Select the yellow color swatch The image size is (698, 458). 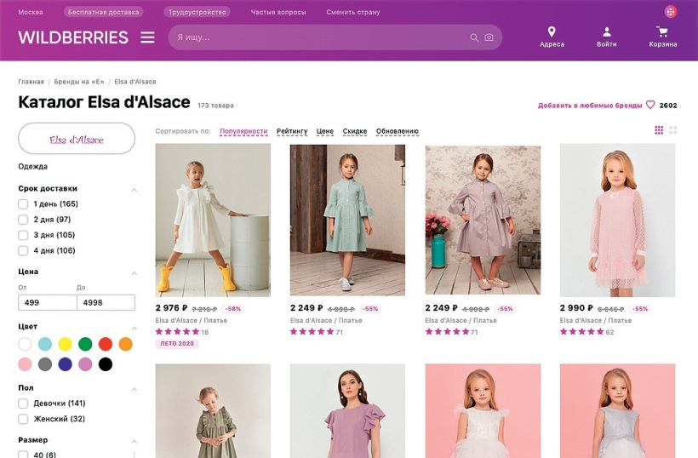65,344
